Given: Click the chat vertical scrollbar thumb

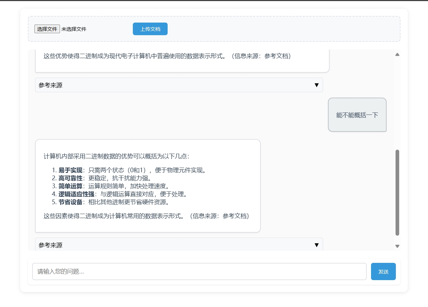Looking at the screenshot, I should (x=397, y=192).
